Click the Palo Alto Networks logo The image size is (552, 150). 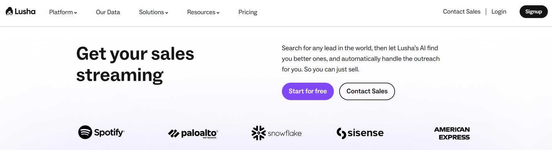tap(193, 133)
